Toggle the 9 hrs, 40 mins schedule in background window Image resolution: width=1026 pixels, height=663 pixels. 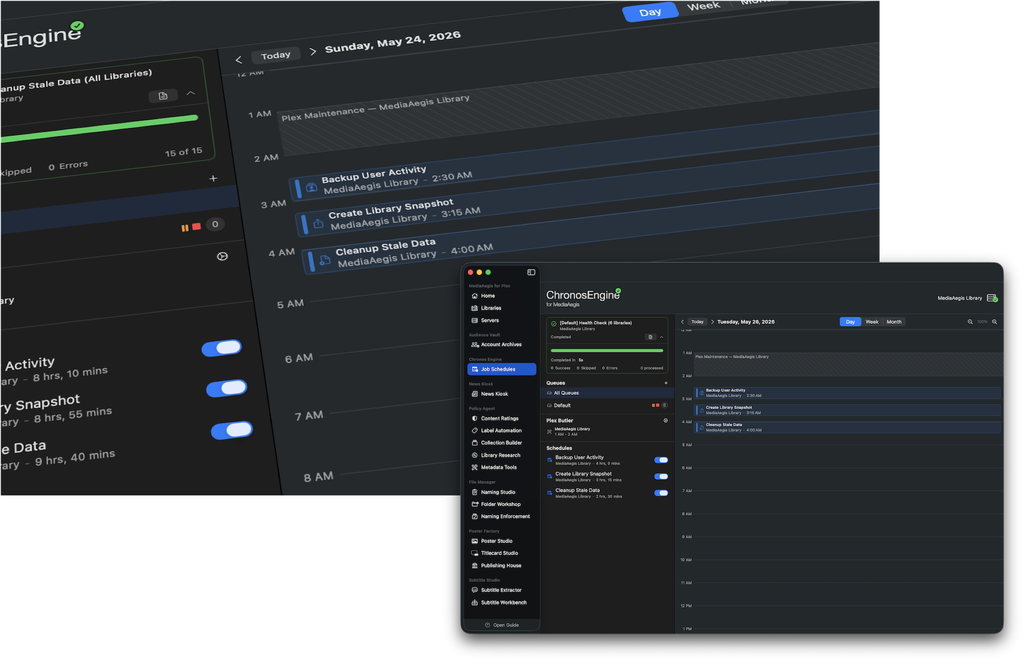click(232, 430)
